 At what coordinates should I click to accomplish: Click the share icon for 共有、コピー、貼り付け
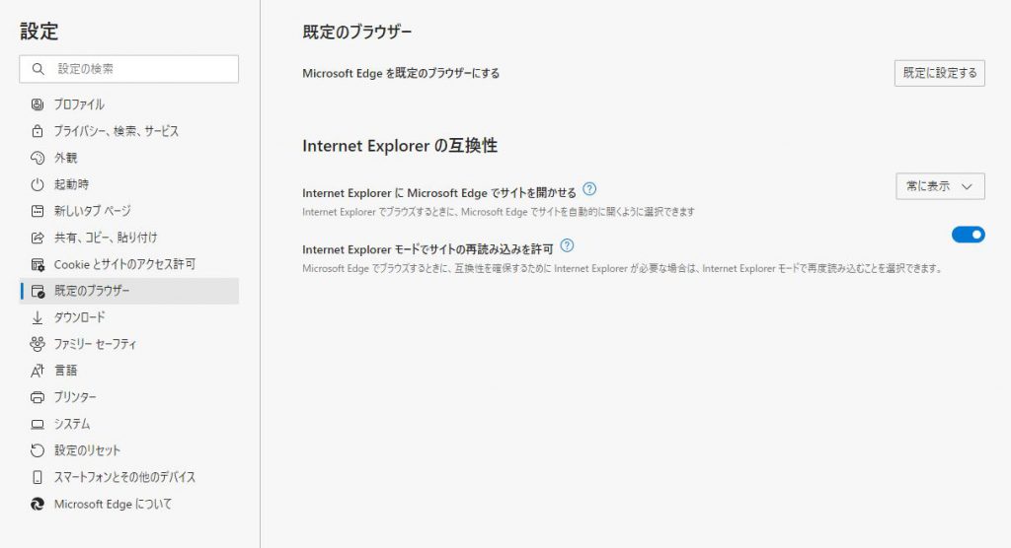(x=38, y=238)
